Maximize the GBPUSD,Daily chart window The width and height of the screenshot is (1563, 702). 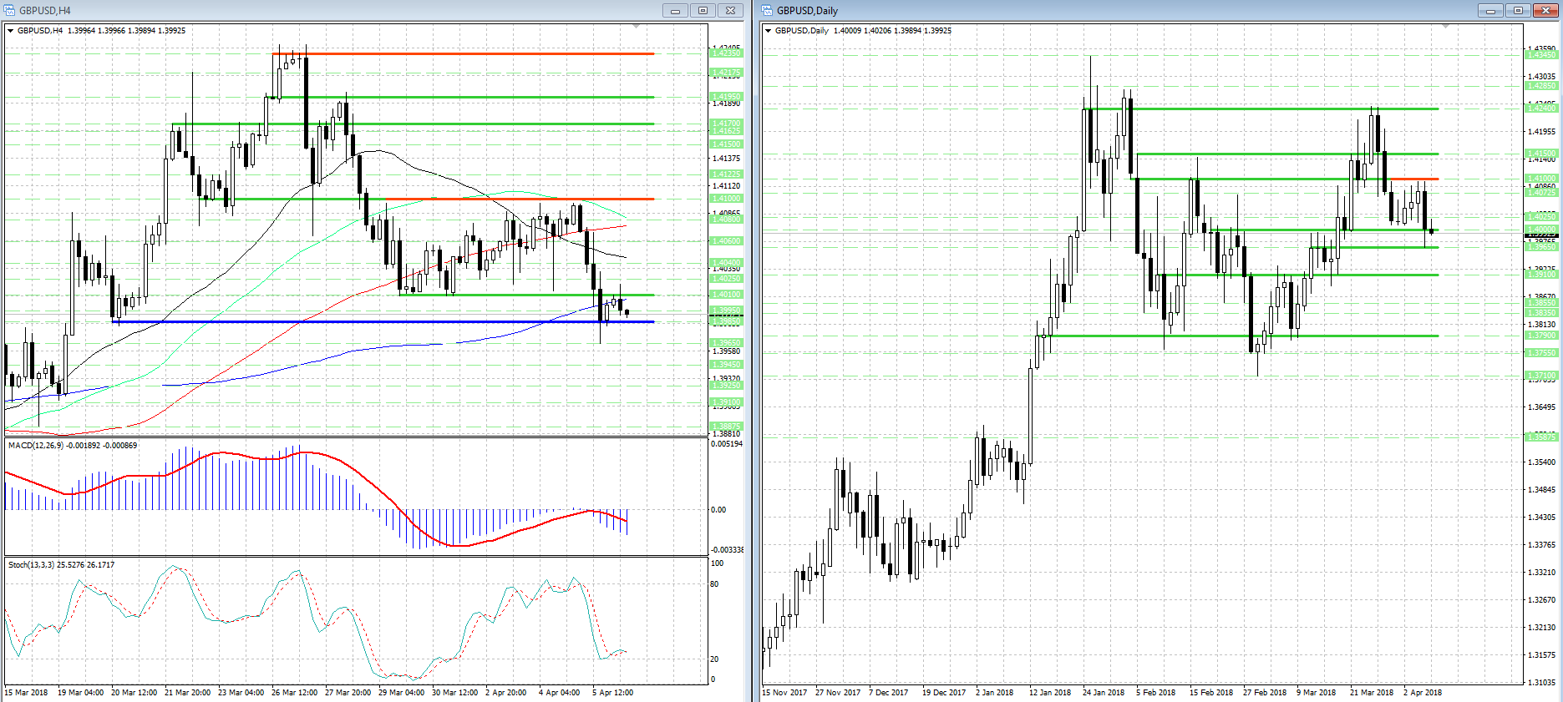pyautogui.click(x=1518, y=11)
